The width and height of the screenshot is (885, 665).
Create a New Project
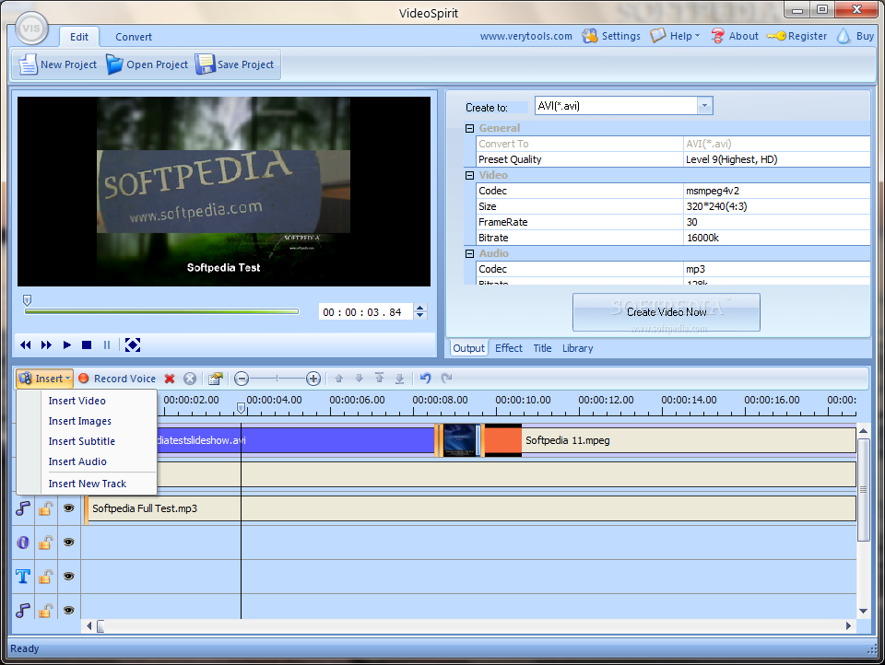[x=58, y=64]
